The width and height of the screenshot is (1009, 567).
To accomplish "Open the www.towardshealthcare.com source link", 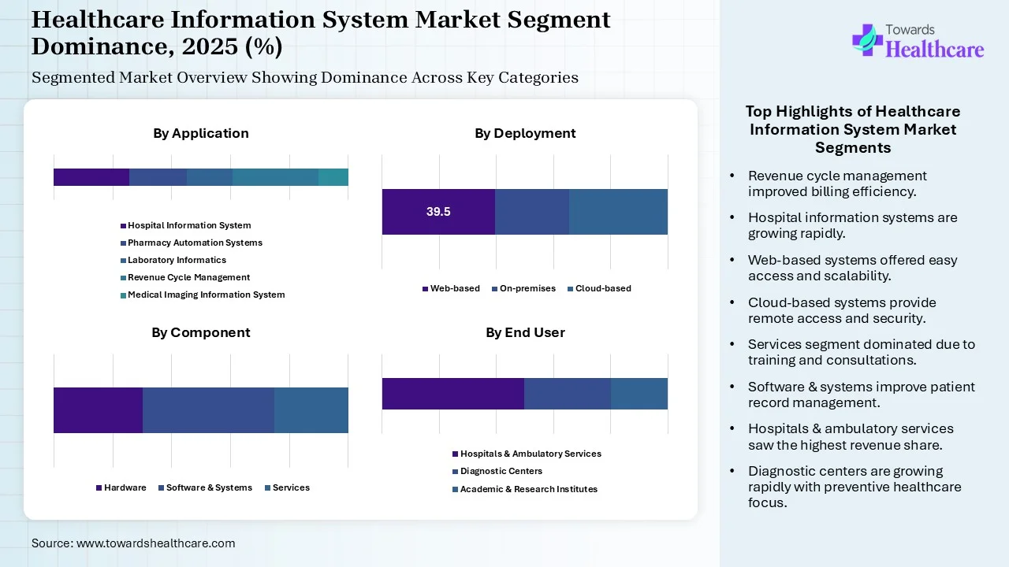I will [155, 543].
